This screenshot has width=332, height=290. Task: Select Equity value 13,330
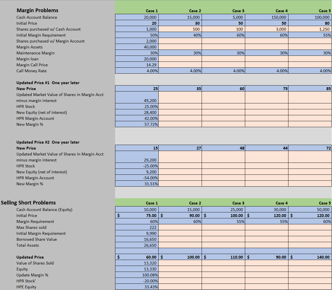coord(137,269)
